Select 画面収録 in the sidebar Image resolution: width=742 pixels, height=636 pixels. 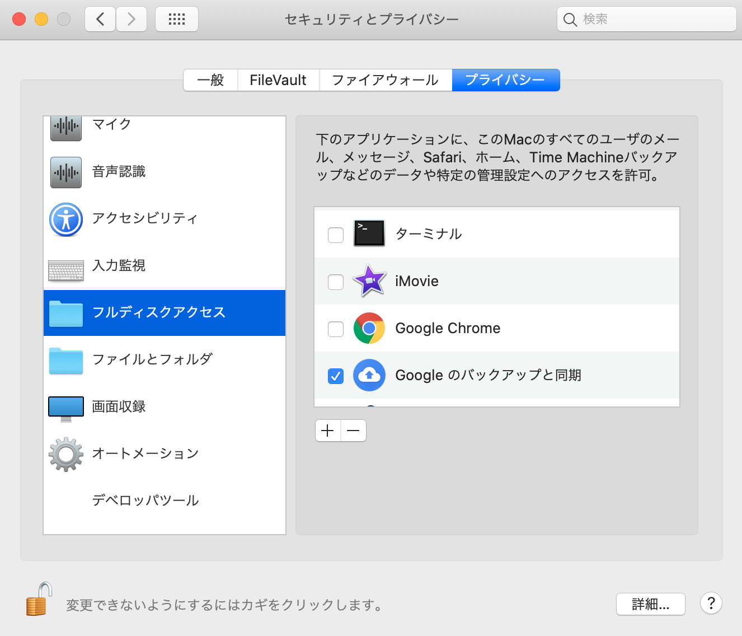pos(165,407)
